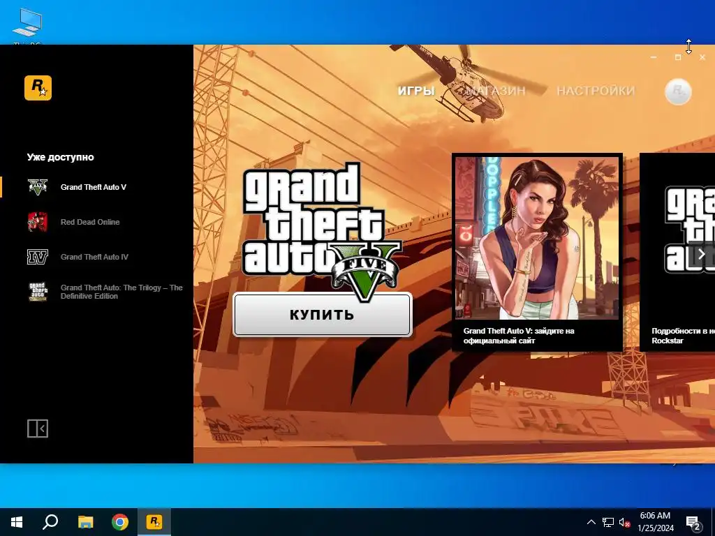Maximize the Rockstar launcher window
This screenshot has height=536, width=715.
coord(678,57)
